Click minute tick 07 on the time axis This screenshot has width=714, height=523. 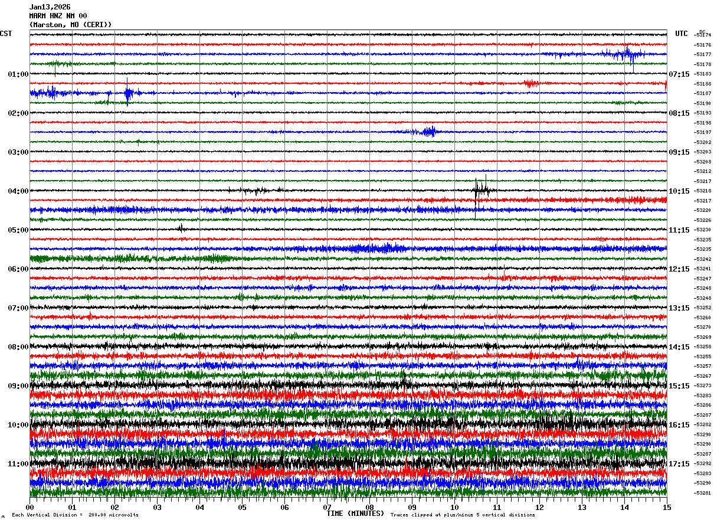(x=327, y=507)
